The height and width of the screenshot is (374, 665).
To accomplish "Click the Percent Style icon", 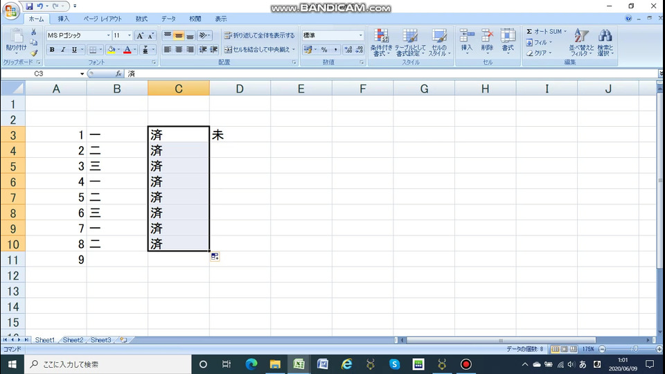I will click(324, 50).
